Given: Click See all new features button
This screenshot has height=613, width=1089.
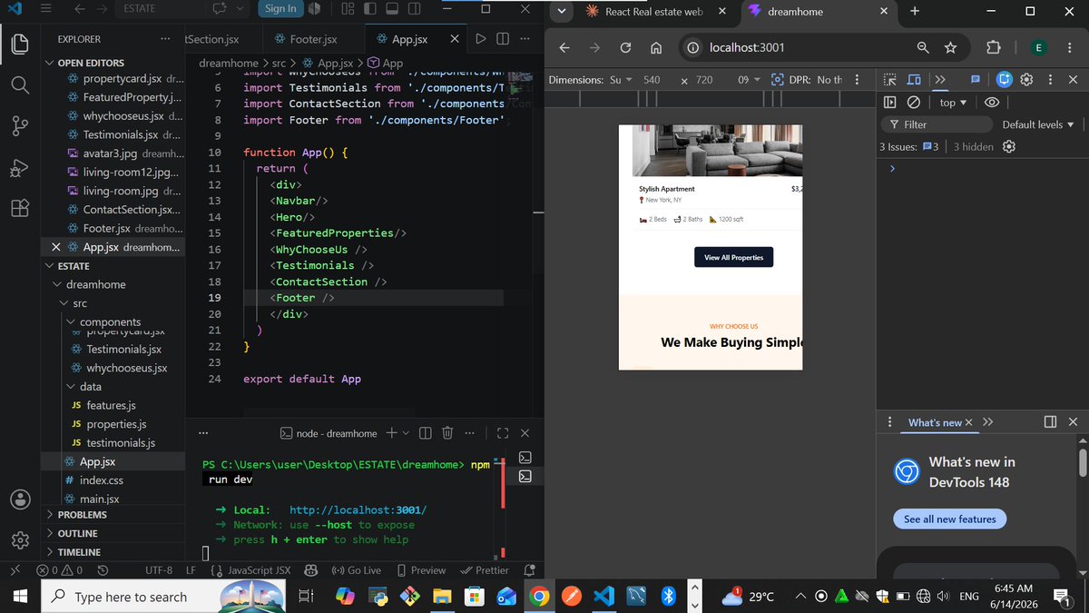Looking at the screenshot, I should [x=949, y=519].
